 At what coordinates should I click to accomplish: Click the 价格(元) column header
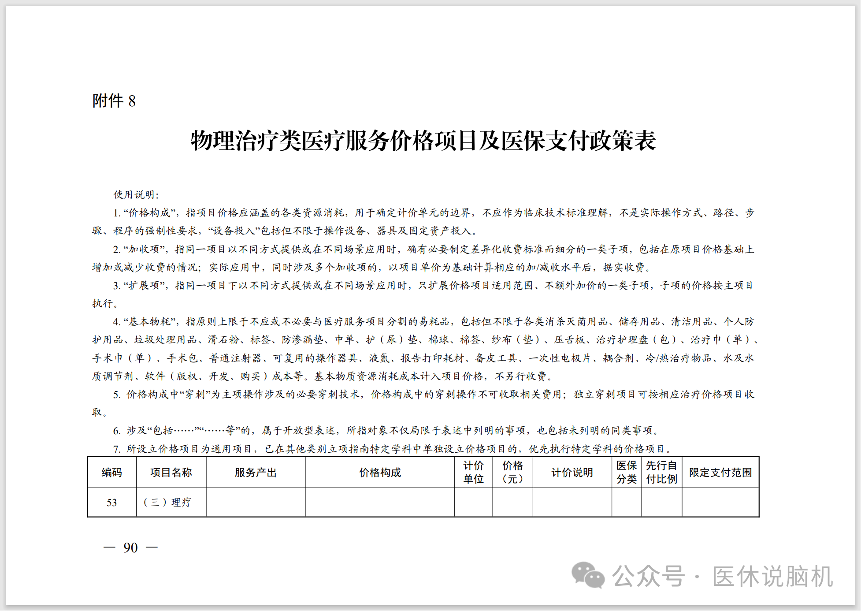[x=512, y=473]
